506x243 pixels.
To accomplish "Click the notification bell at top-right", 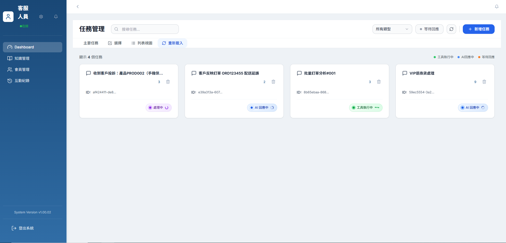I will pos(496,7).
